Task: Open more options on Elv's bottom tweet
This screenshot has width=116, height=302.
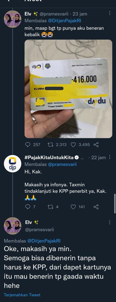Action: [x=110, y=222]
